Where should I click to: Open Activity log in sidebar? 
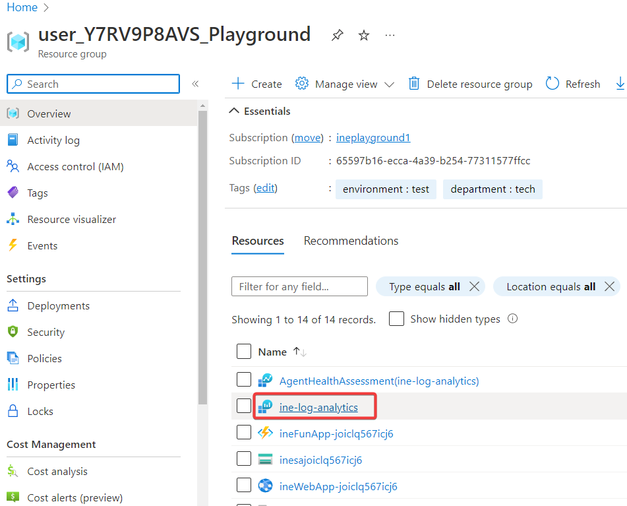coord(53,140)
